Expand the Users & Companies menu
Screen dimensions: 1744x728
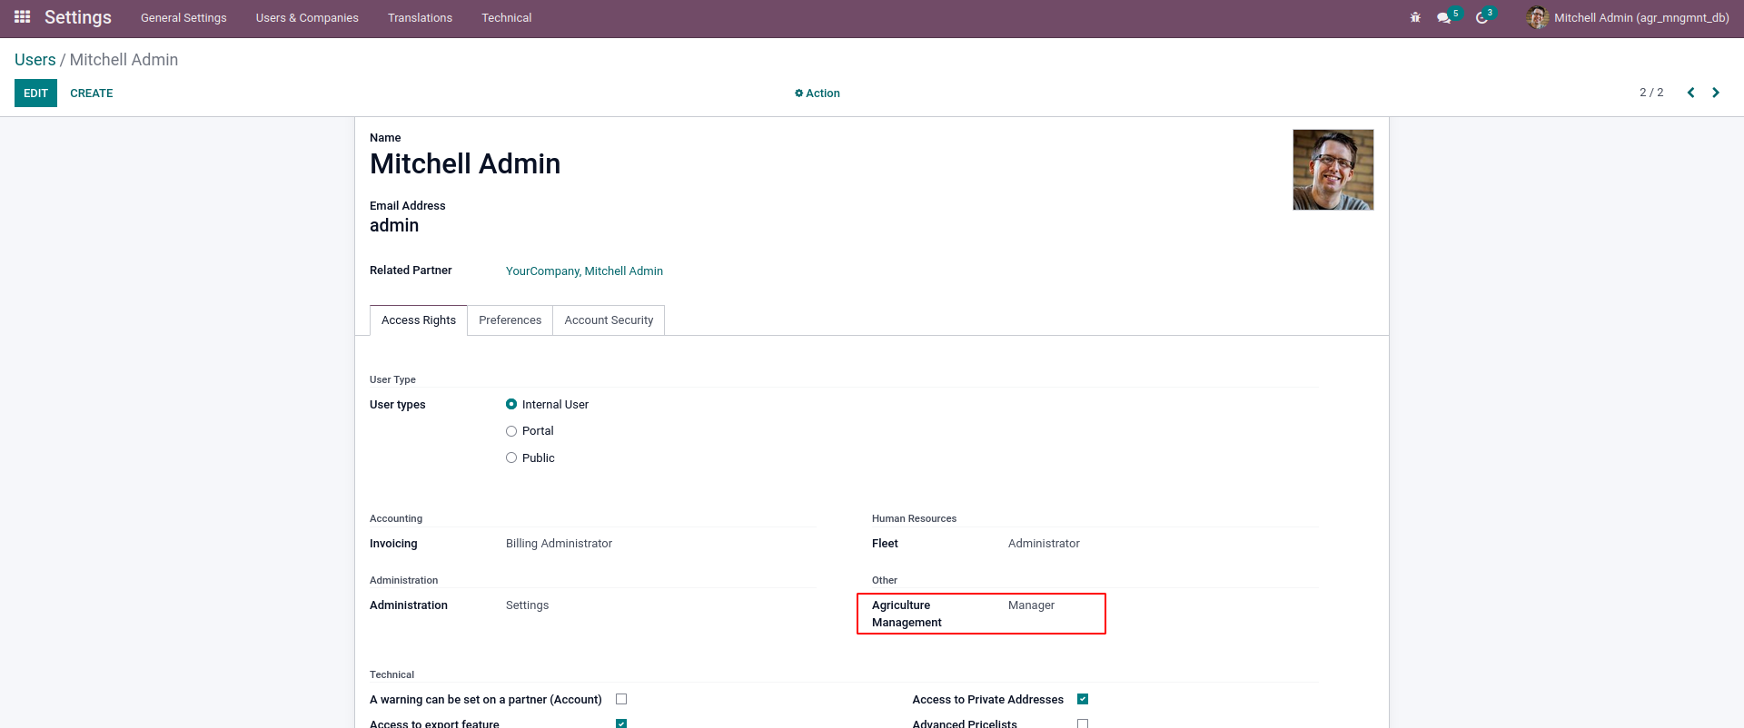[307, 18]
